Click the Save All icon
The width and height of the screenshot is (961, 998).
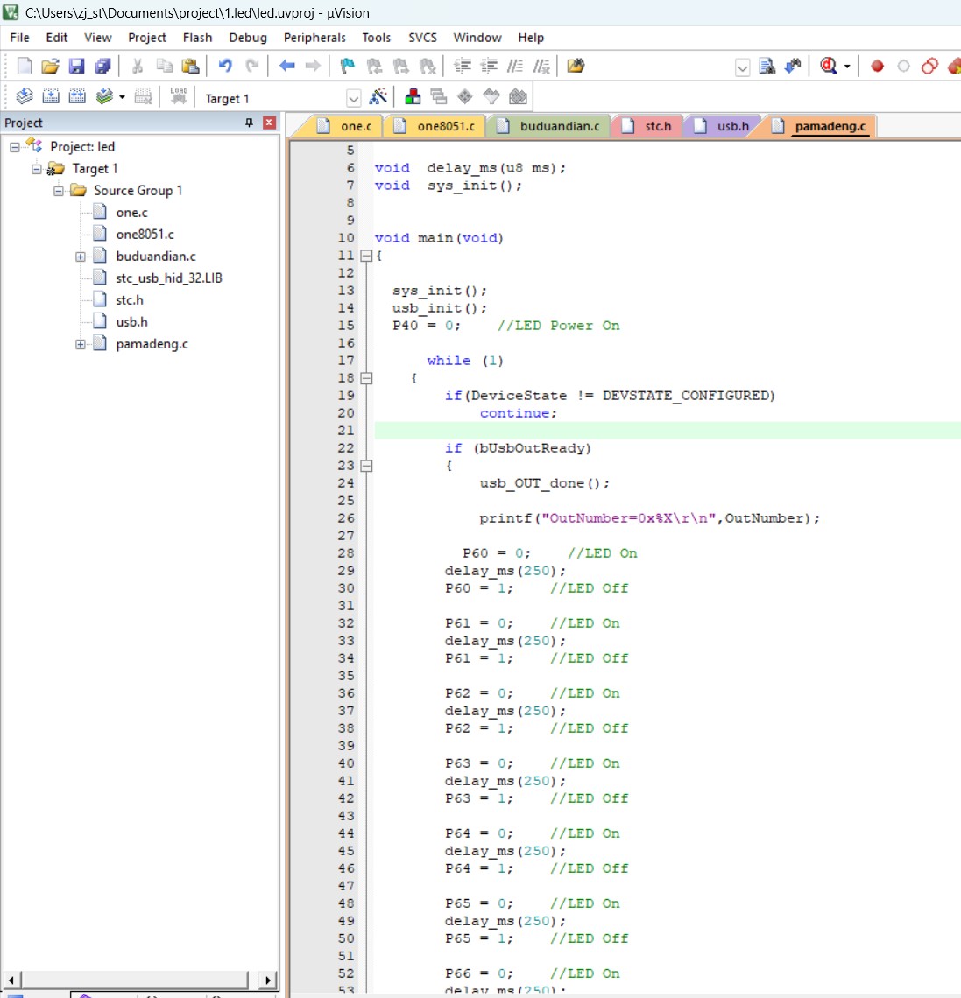(x=102, y=67)
